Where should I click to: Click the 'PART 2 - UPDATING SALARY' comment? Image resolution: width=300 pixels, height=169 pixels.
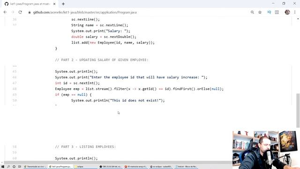click(102, 60)
